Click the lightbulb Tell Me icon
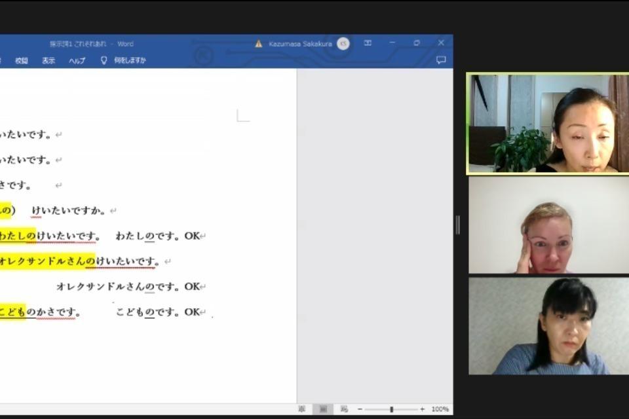This screenshot has height=419, width=629. (104, 60)
